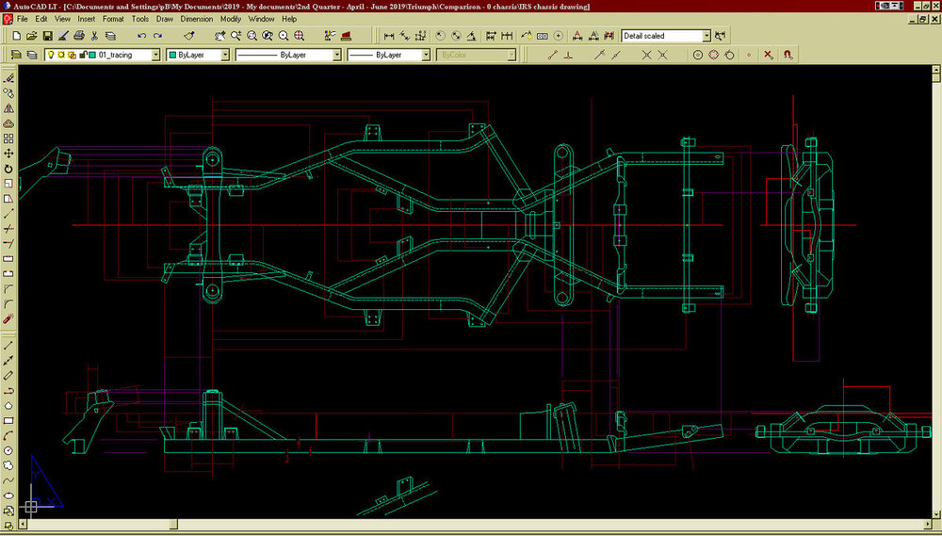Click the vertical scrollbar up arrow
Screen dimensions: 942x536
pos(936,71)
